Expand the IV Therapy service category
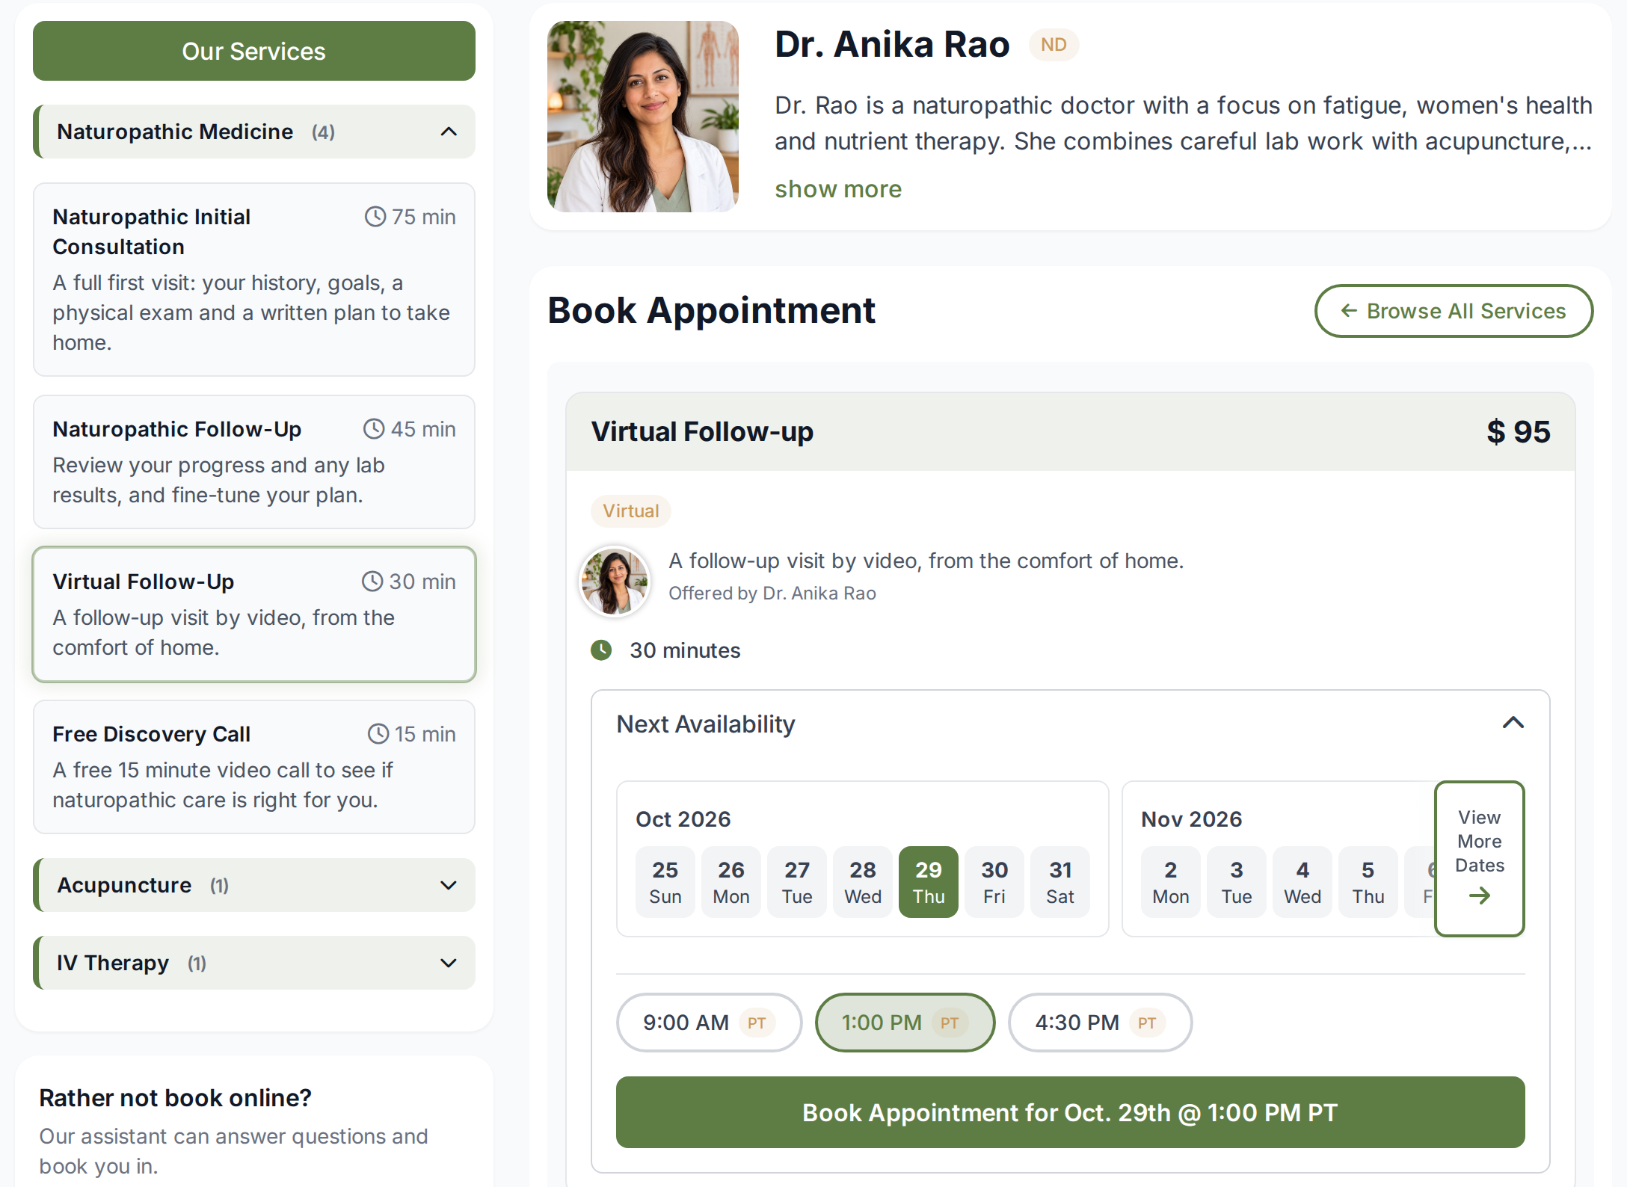 point(254,963)
